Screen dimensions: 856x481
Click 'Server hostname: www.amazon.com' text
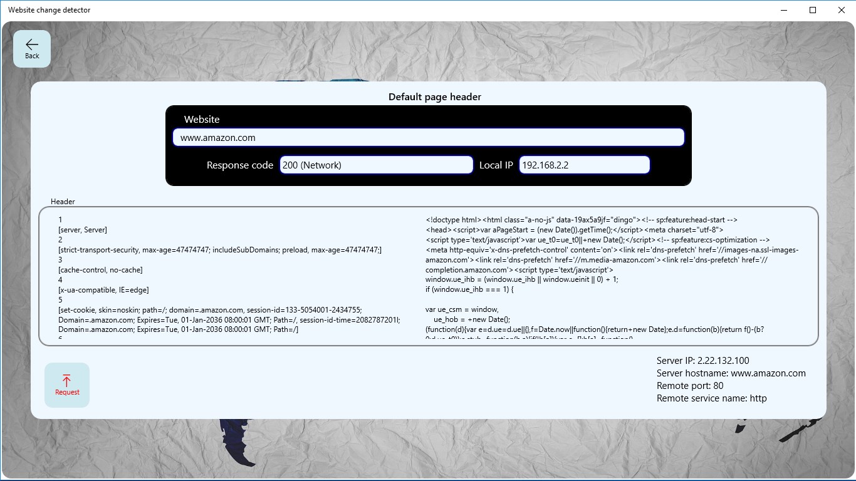[x=731, y=373]
